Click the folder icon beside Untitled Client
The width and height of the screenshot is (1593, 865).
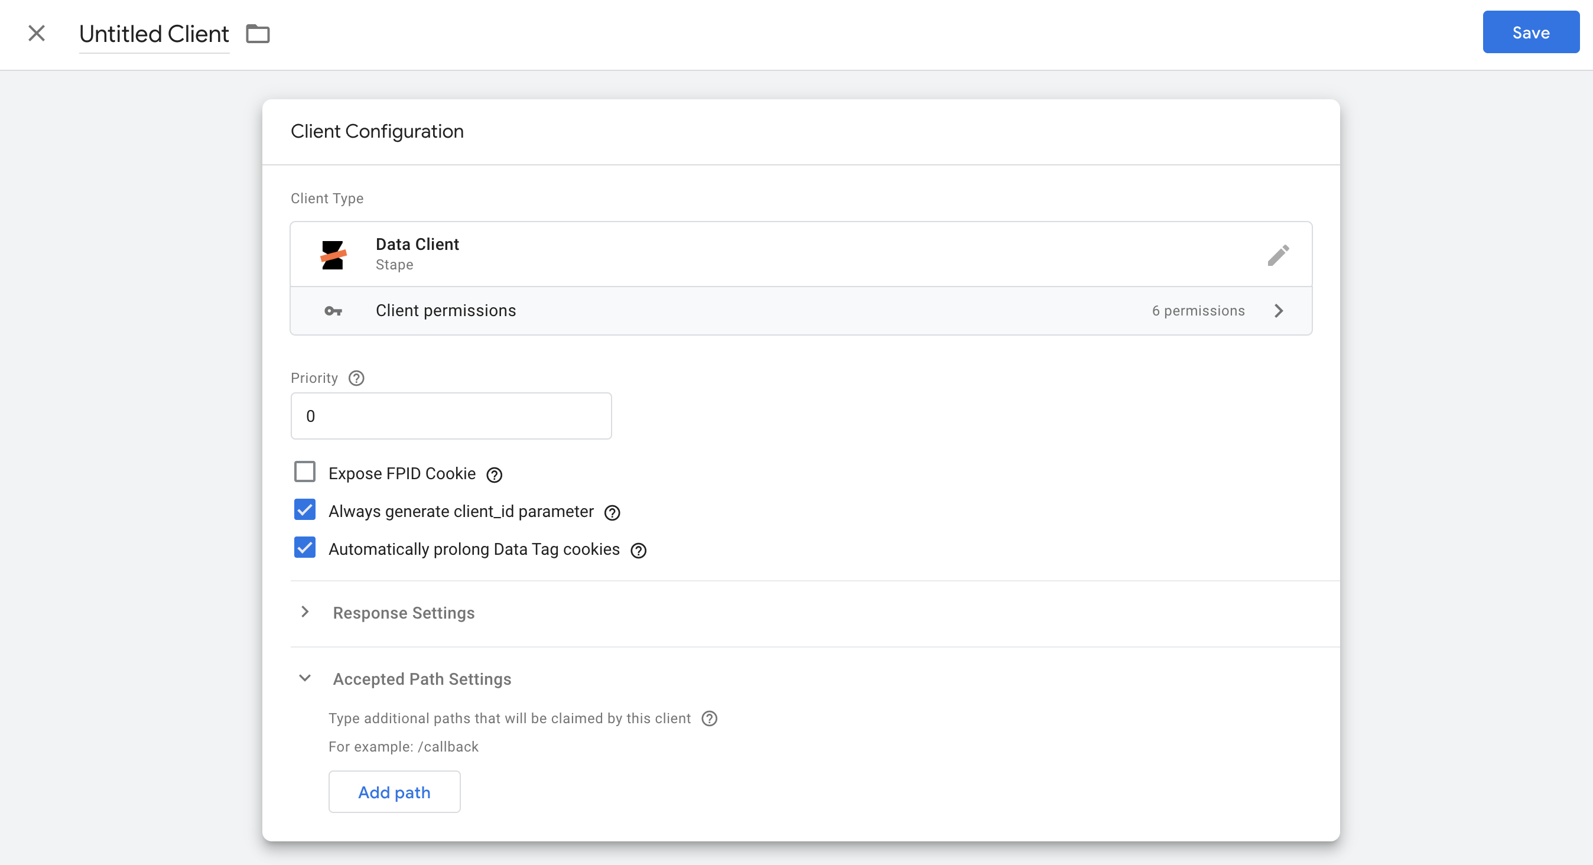tap(258, 34)
